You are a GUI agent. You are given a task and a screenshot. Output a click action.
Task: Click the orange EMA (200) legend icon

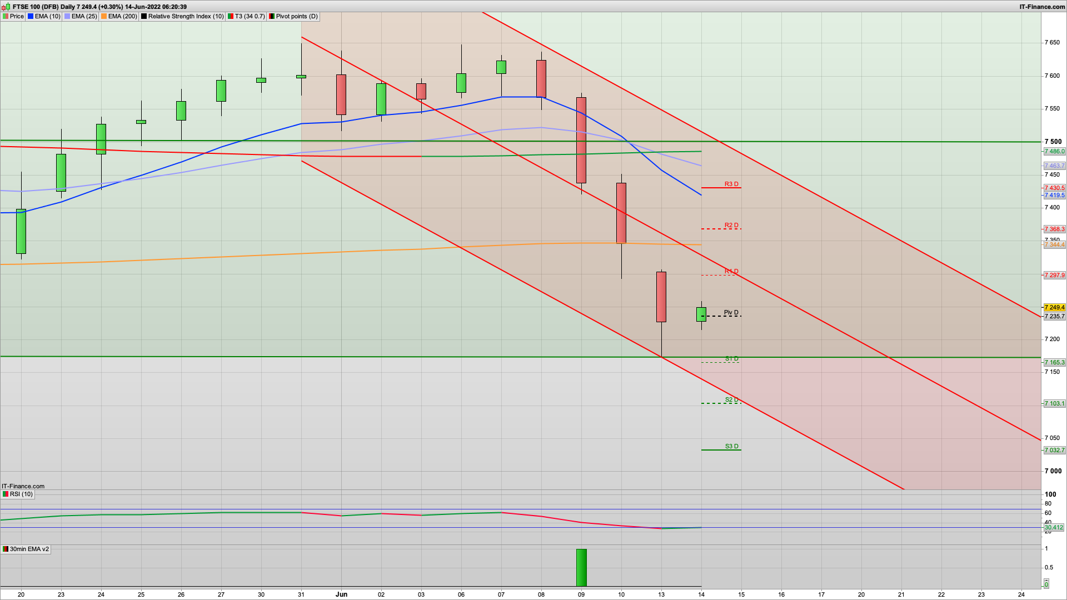(x=104, y=16)
